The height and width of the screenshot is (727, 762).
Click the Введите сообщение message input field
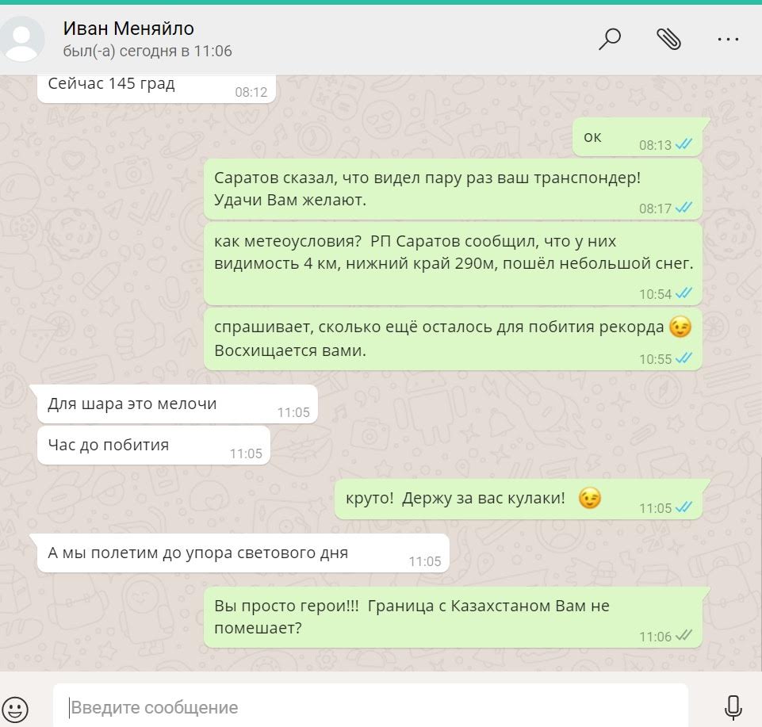[x=370, y=707]
